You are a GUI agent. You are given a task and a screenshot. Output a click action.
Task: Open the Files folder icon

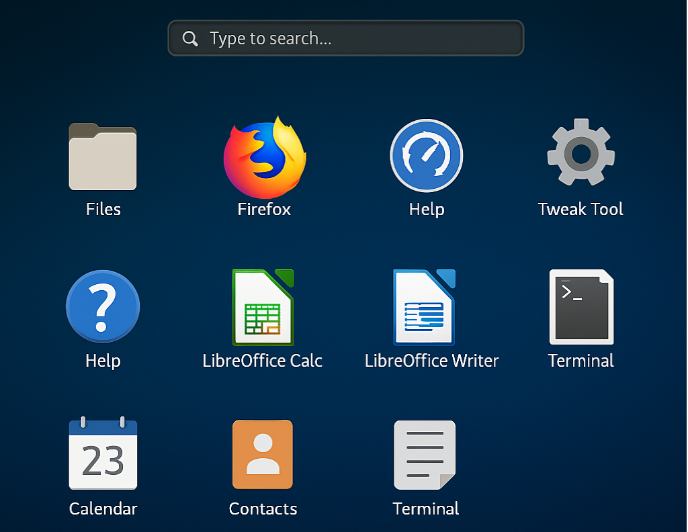[x=103, y=157]
